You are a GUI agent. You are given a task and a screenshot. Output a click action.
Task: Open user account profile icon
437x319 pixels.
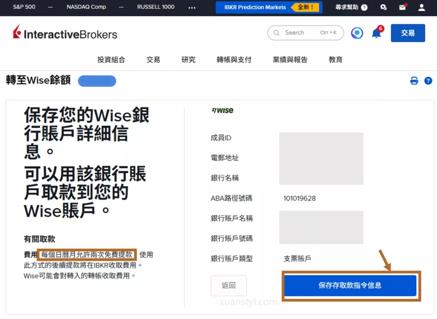pyautogui.click(x=421, y=7)
